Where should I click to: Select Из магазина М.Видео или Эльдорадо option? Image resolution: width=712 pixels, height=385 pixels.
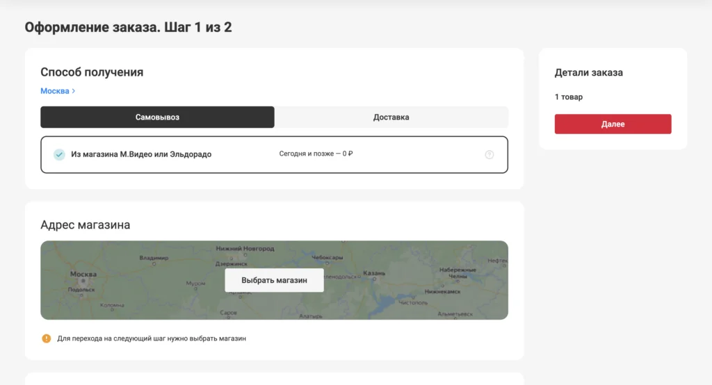coord(141,154)
